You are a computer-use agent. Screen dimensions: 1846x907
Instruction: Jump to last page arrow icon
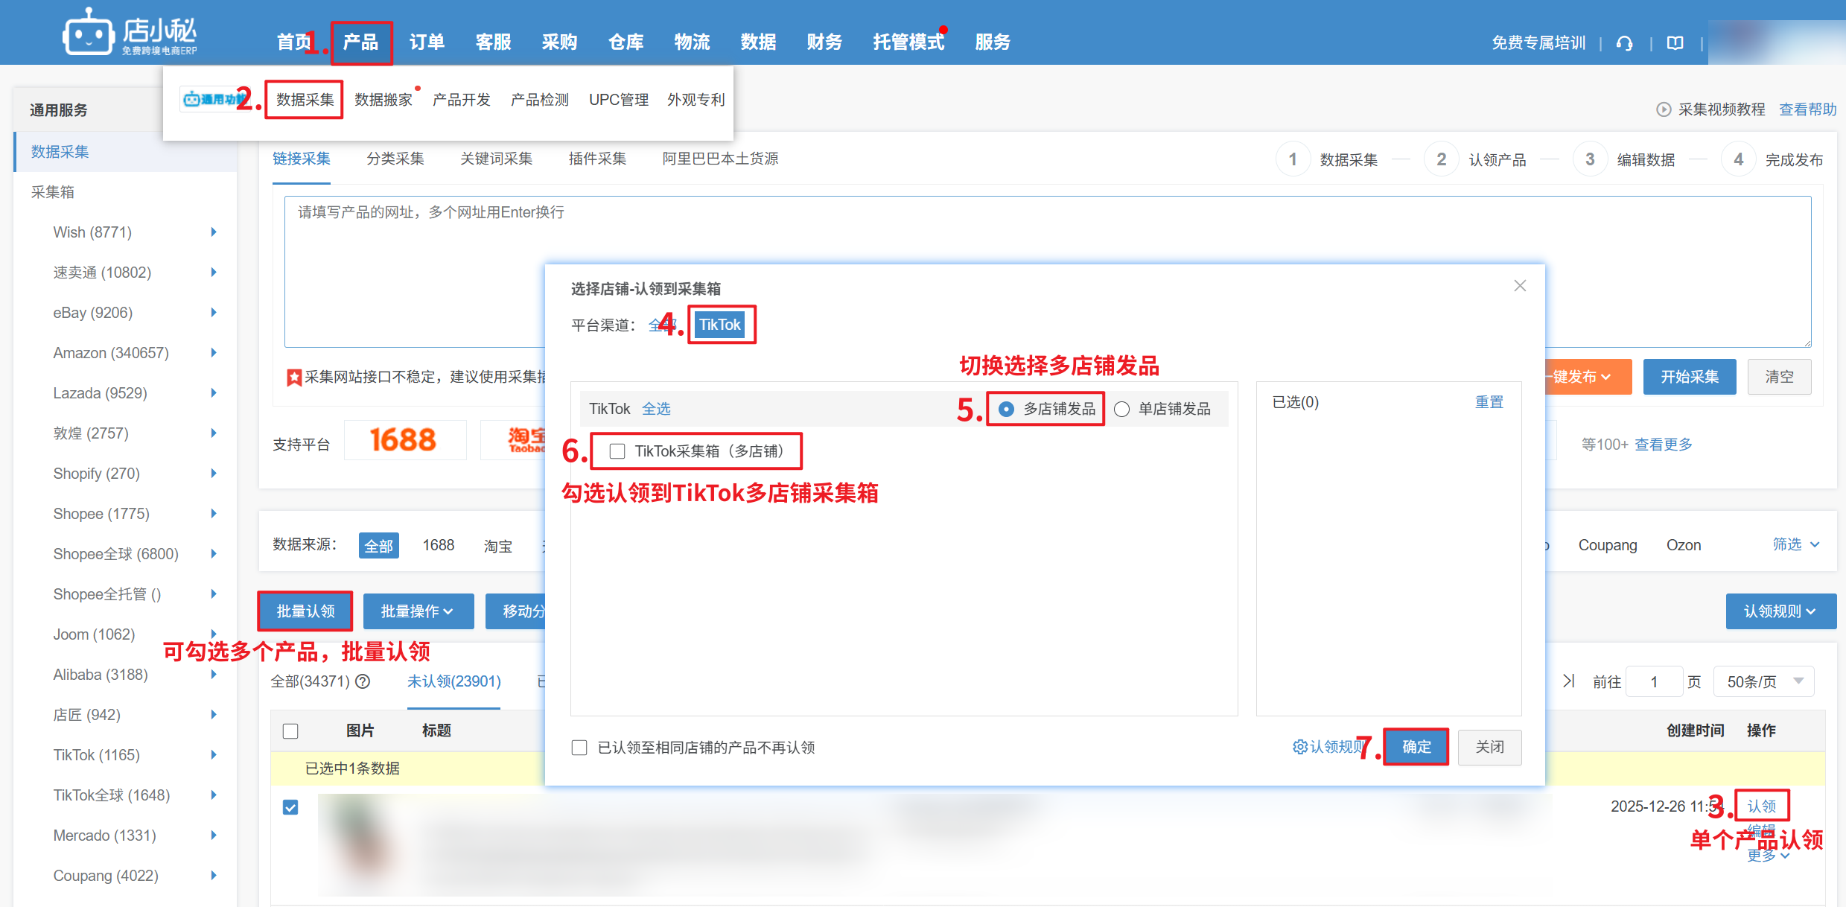(1568, 681)
